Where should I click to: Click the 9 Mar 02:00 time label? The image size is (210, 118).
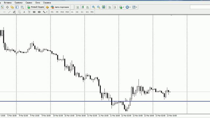pos(23,116)
